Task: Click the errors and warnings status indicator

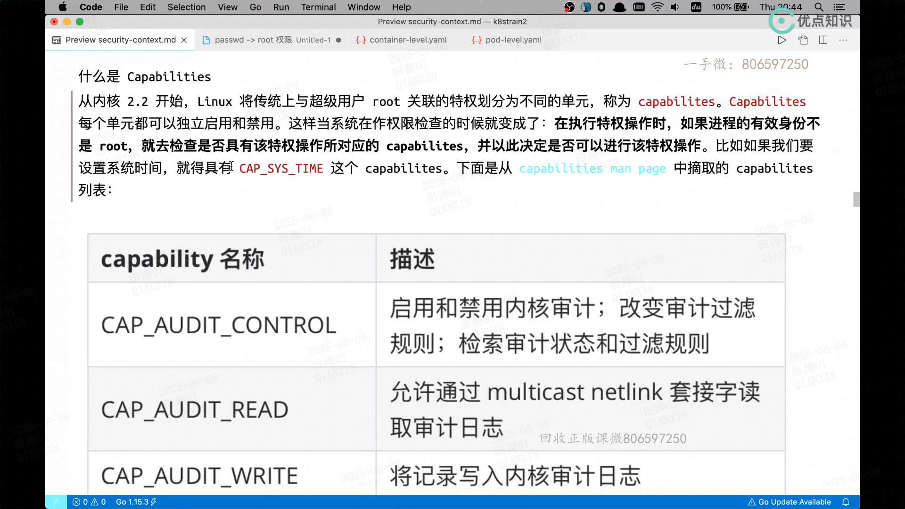Action: click(x=89, y=502)
